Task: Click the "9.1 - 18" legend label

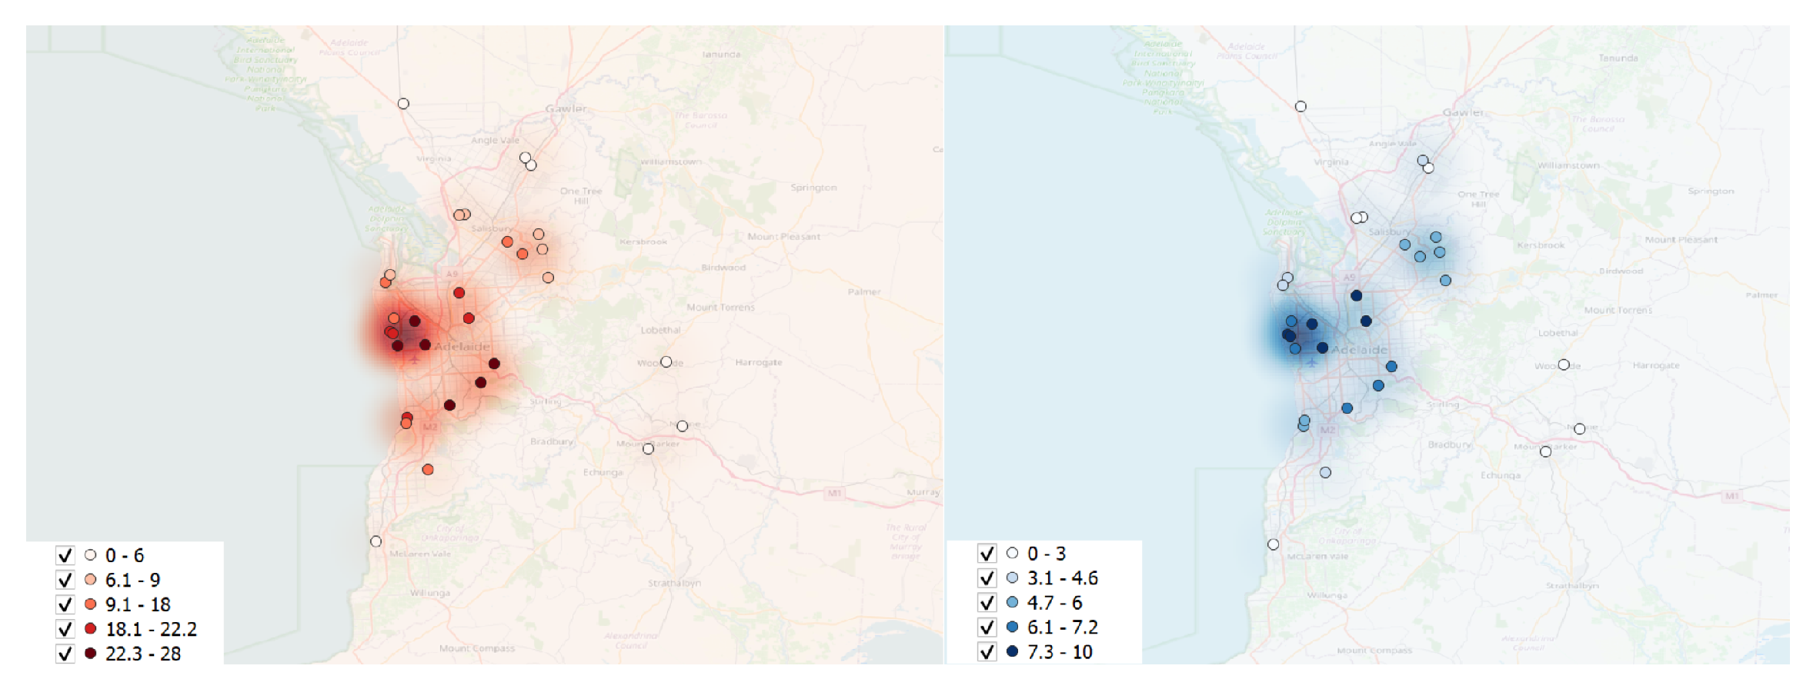Action: 139,604
